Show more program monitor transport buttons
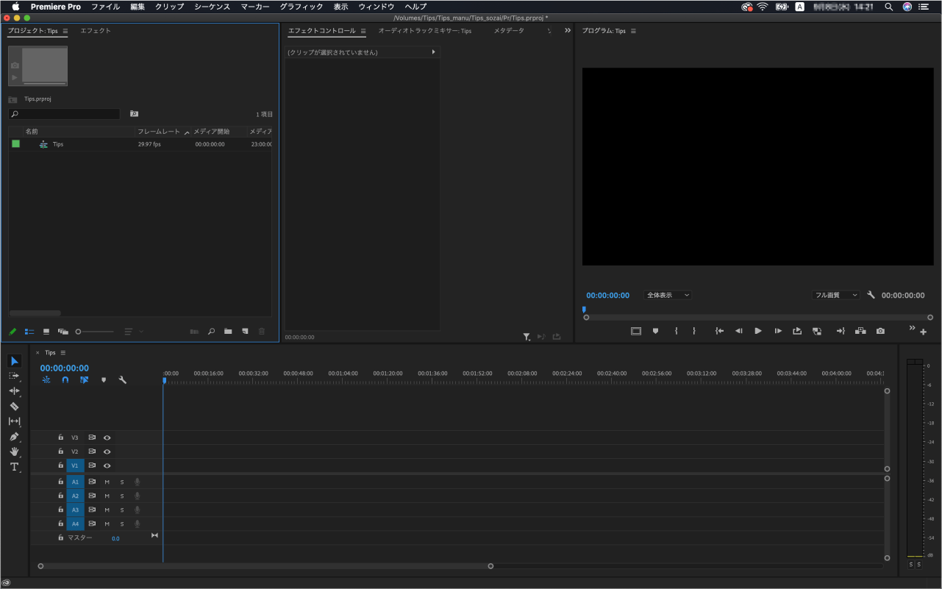942x589 pixels. pos(913,328)
